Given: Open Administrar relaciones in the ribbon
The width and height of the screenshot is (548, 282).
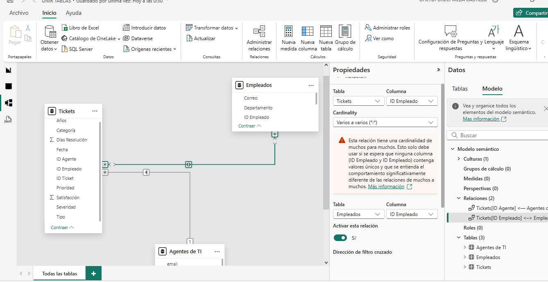Looking at the screenshot, I should coord(259,32).
